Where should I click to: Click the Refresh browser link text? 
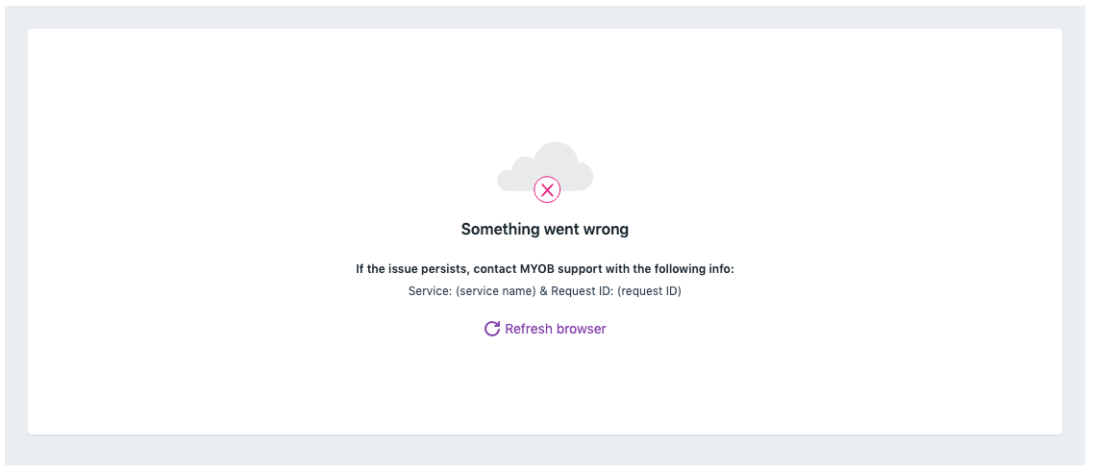pos(556,329)
